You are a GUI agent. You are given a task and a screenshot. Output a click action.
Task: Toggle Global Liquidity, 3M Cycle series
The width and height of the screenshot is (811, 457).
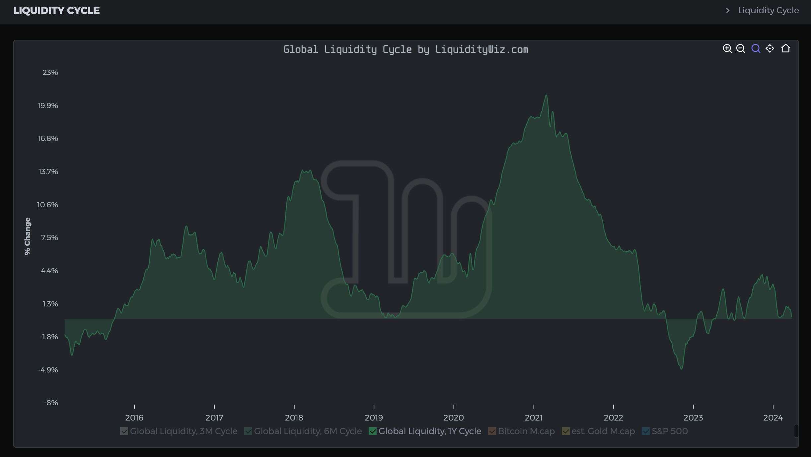[x=179, y=431]
